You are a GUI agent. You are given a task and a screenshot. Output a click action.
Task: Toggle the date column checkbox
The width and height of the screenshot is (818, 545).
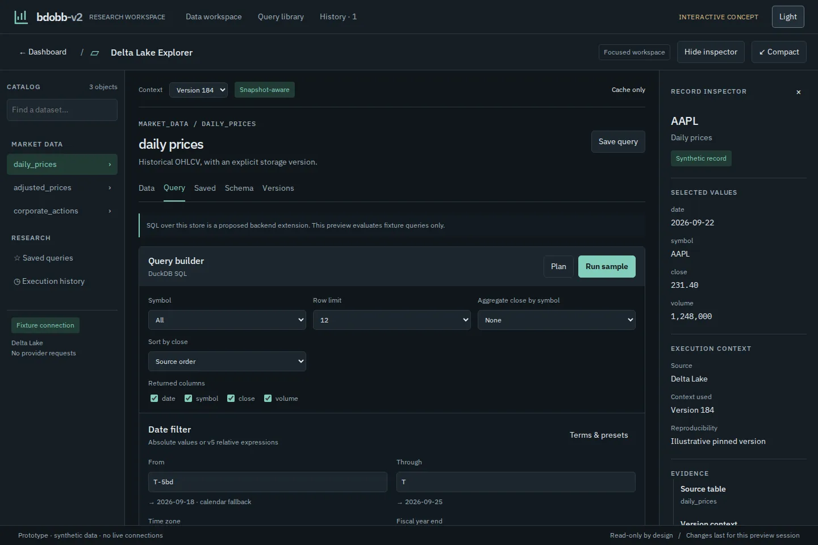154,399
